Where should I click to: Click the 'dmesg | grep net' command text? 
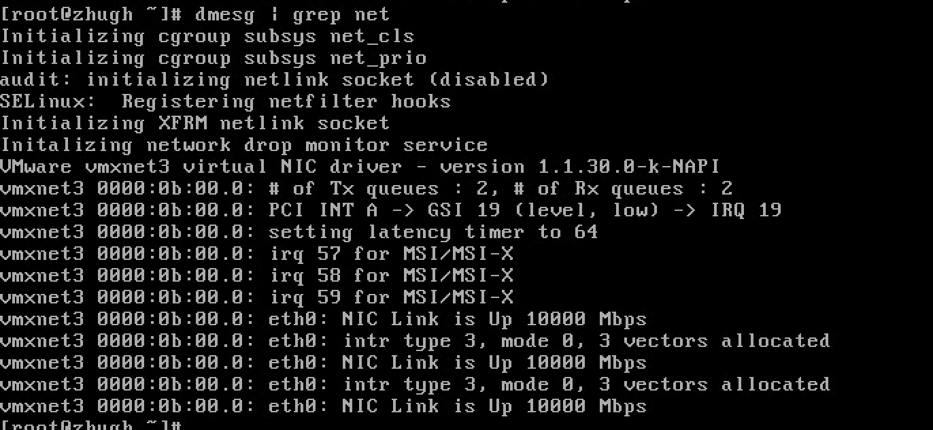[292, 15]
